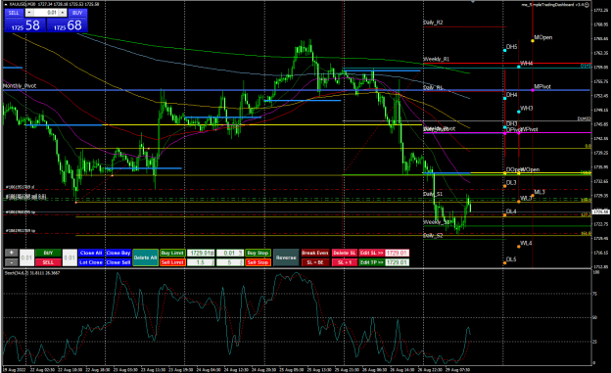Click the Break Even button
Viewport: 612px width, 373px height.
tap(315, 253)
